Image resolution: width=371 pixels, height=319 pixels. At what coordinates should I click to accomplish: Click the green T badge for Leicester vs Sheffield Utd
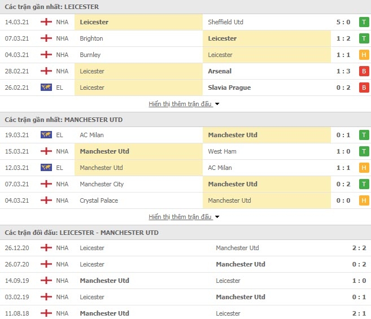364,22
